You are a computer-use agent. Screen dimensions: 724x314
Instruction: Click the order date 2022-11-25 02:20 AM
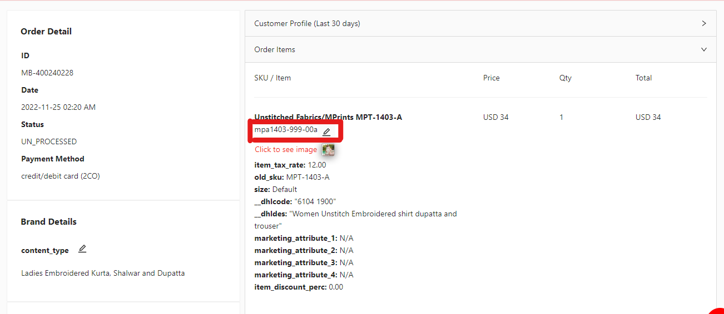(58, 107)
